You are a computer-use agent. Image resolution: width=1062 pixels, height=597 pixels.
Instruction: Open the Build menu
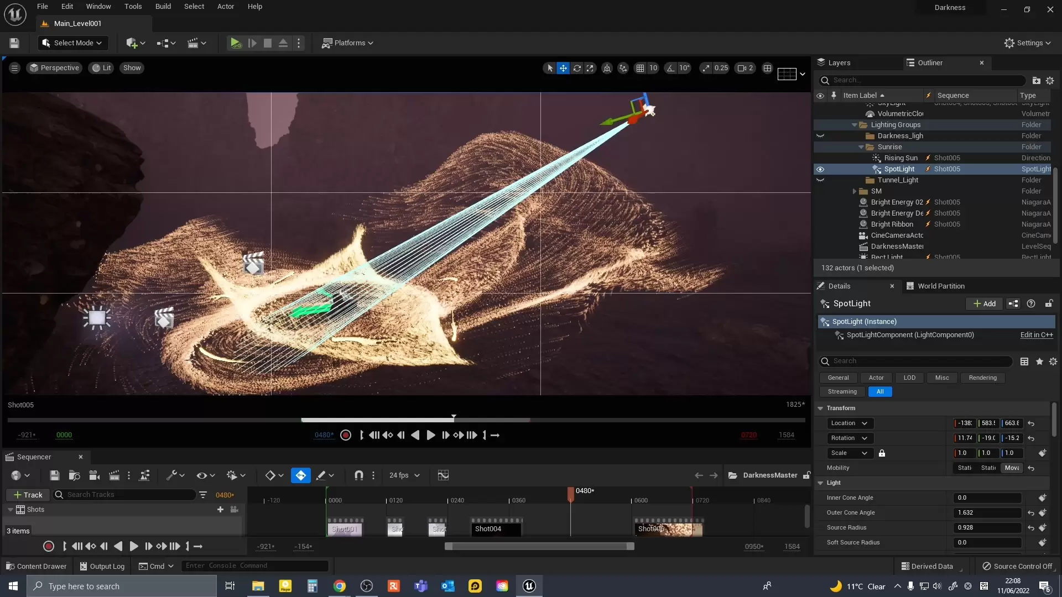click(163, 7)
